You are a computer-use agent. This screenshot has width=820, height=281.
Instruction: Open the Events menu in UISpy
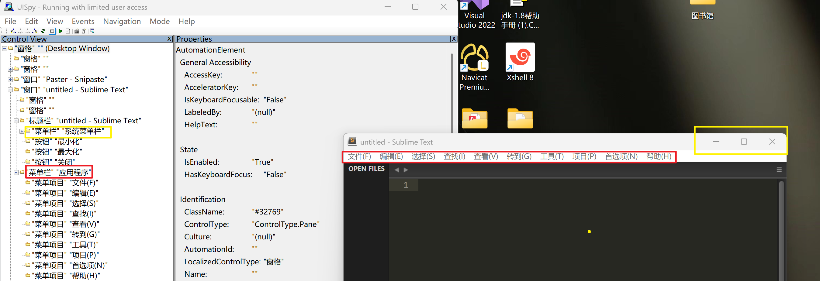pyautogui.click(x=83, y=21)
